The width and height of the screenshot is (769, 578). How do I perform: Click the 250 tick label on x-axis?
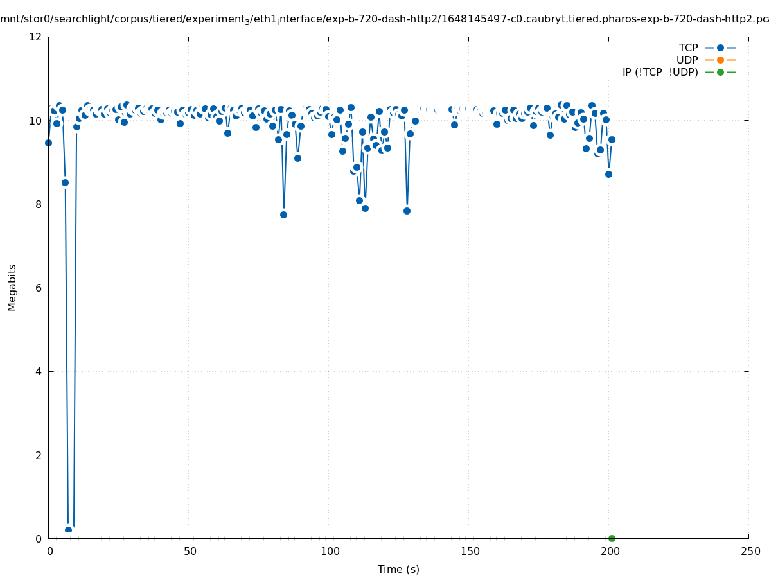point(749,552)
